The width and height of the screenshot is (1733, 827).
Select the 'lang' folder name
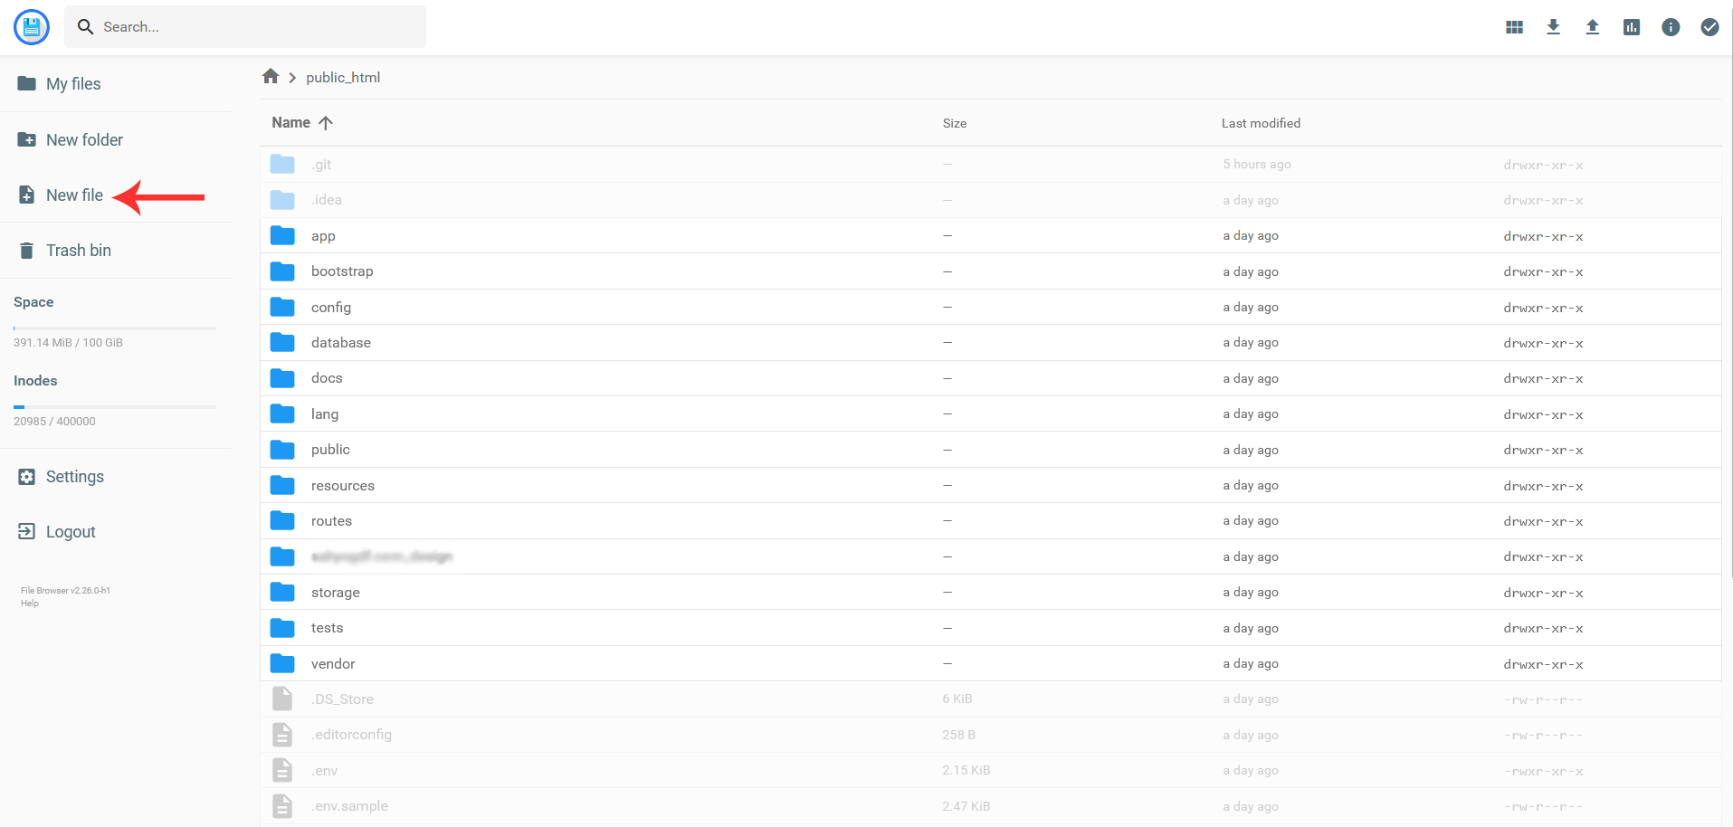pos(325,414)
